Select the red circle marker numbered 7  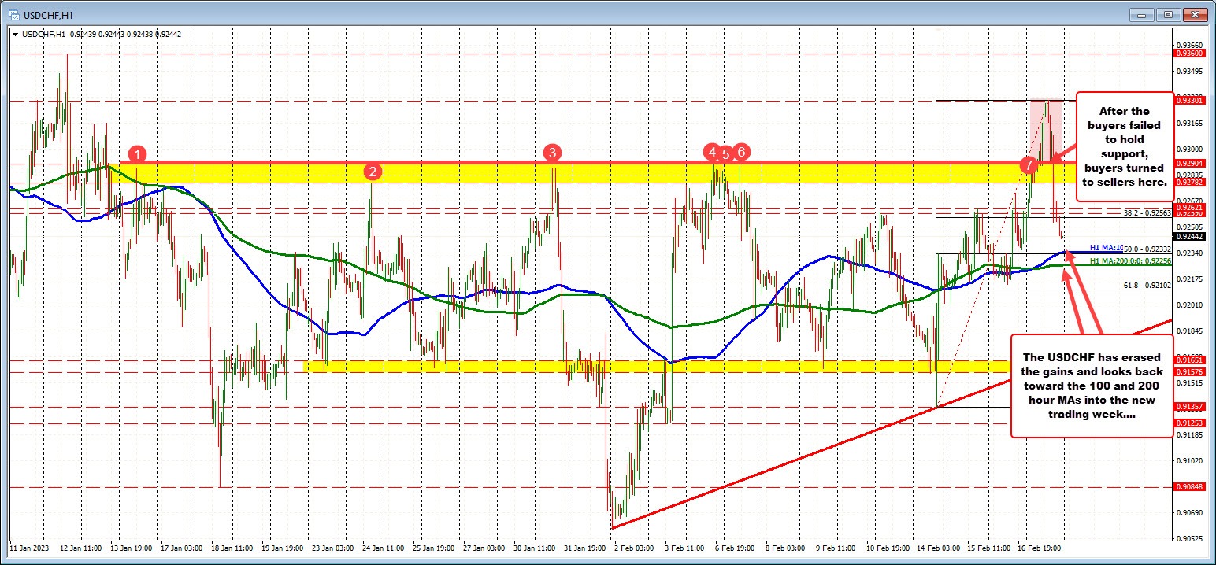coord(1029,166)
